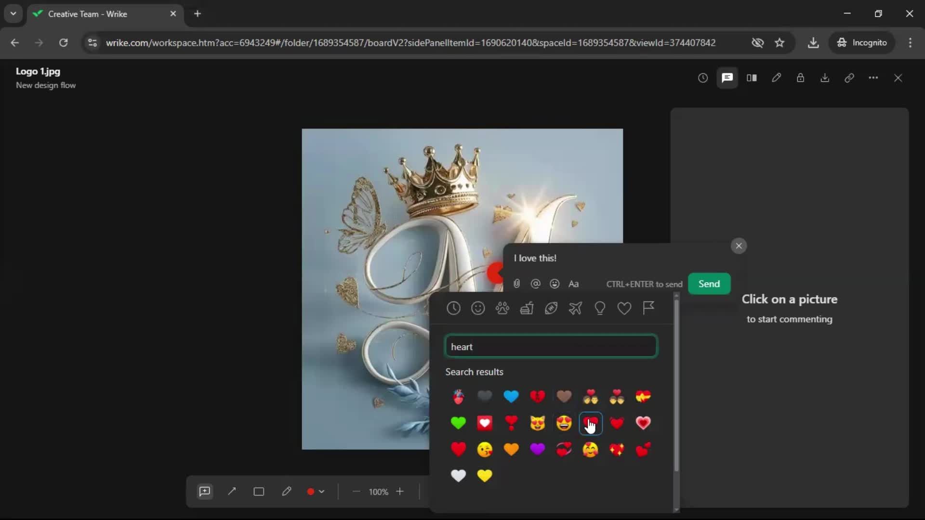This screenshot has width=925, height=520.
Task: Insert the blue heart emoji
Action: tap(511, 397)
